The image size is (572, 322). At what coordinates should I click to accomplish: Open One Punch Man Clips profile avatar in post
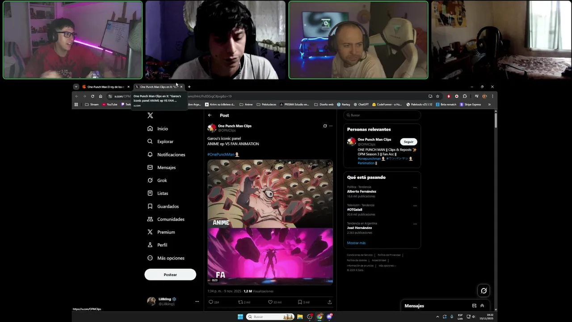(x=212, y=128)
